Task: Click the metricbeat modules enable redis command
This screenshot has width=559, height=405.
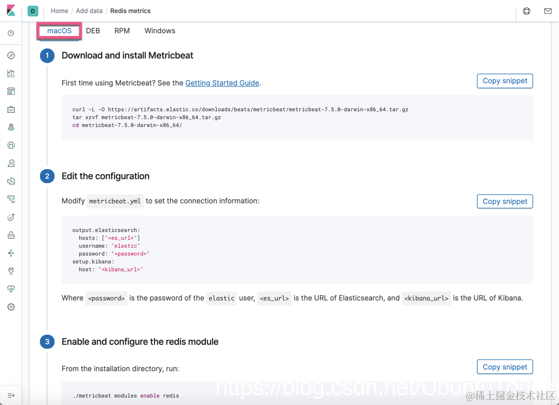Action: tap(126, 395)
